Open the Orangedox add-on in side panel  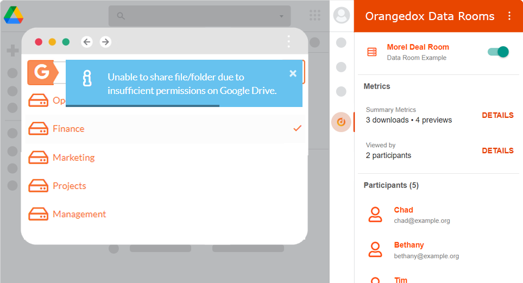(341, 122)
